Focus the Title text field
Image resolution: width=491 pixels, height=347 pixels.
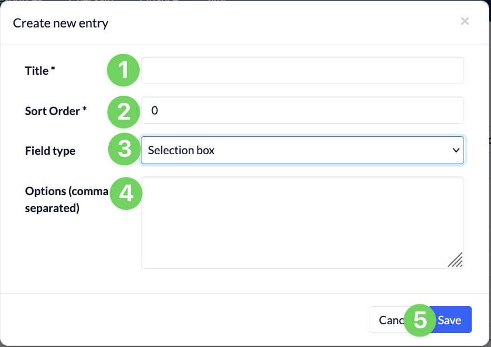302,71
